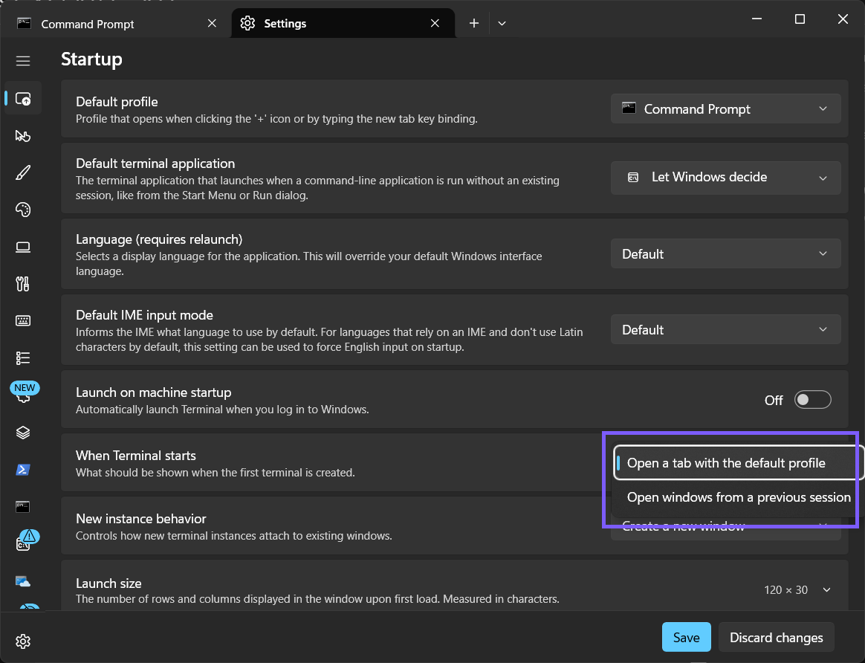Minimize the Terminal window
Viewport: 865px width, 663px height.
click(757, 19)
